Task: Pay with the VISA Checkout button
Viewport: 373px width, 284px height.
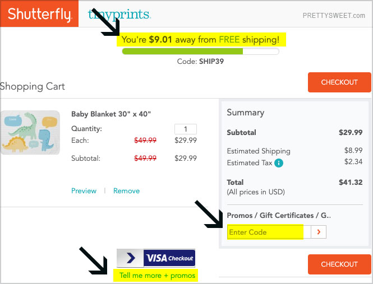Action: click(x=156, y=258)
